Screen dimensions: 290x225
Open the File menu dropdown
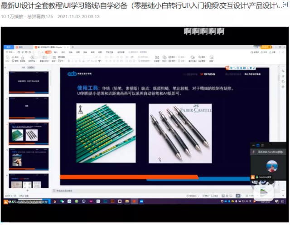[10, 52]
